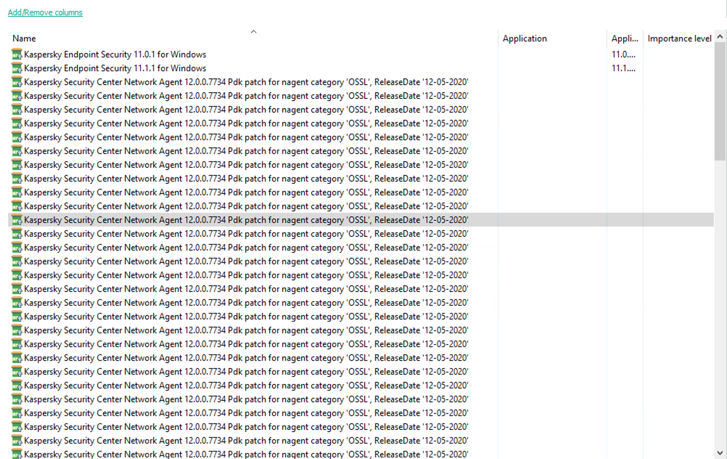Screen dimensions: 727x459
Task: Click the Add/Remove columns link
Action: click(45, 12)
